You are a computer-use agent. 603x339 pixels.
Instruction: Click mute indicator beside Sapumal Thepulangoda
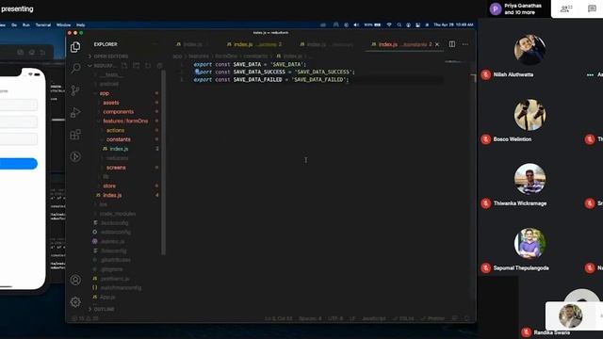pos(486,267)
